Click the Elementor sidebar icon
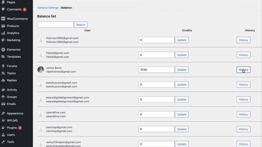 point(3,49)
